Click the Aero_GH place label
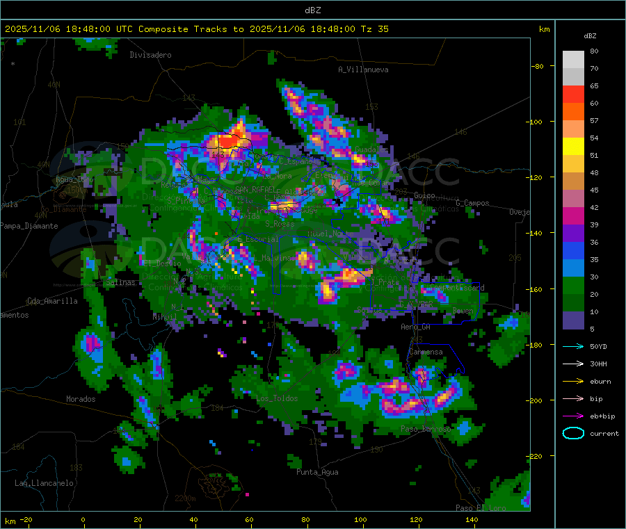 coord(416,327)
